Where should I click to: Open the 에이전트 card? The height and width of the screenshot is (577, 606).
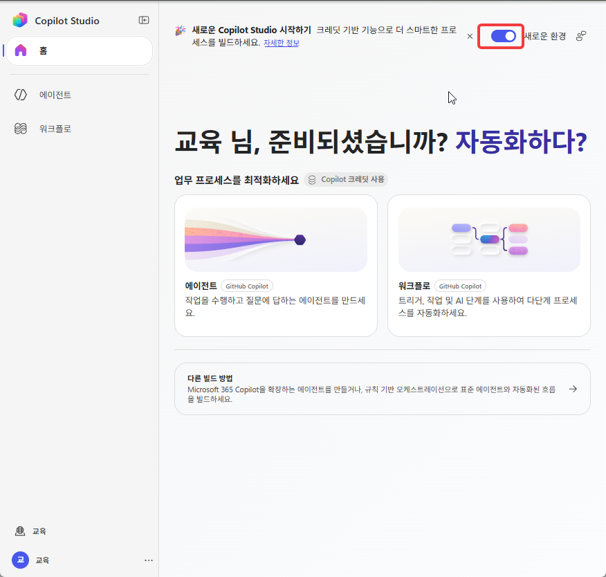pyautogui.click(x=276, y=266)
